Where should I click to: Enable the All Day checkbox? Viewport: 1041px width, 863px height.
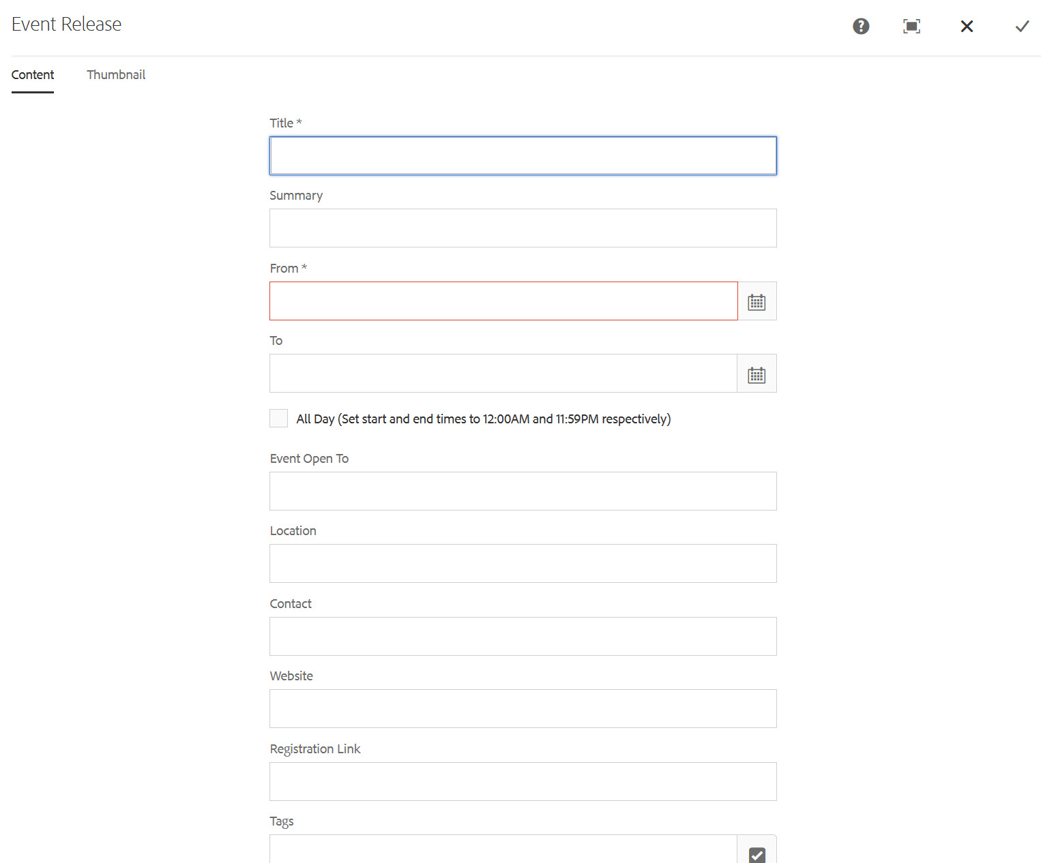(x=278, y=419)
